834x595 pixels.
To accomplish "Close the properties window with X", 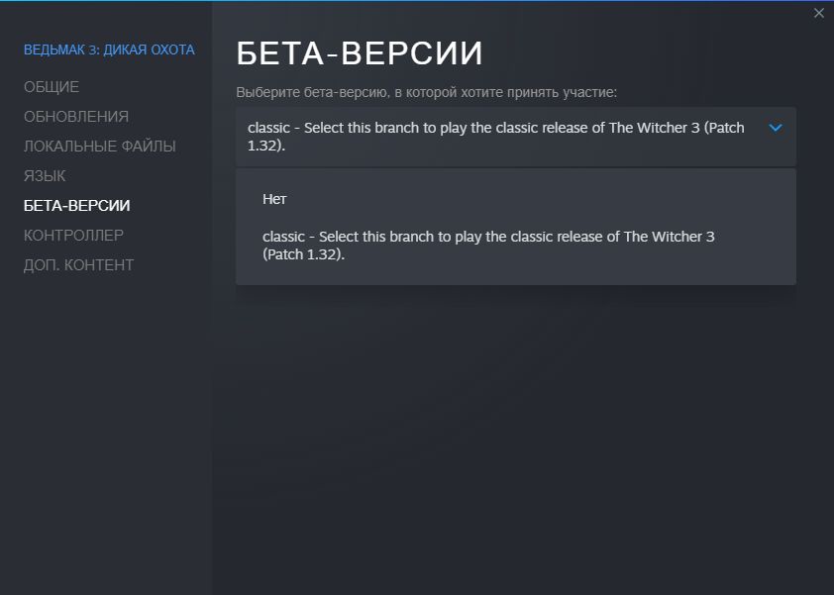I will tap(818, 13).
